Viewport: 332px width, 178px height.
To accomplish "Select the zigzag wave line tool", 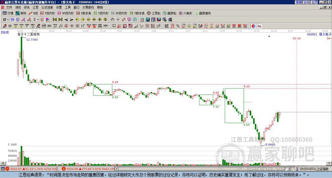I will [142, 26].
